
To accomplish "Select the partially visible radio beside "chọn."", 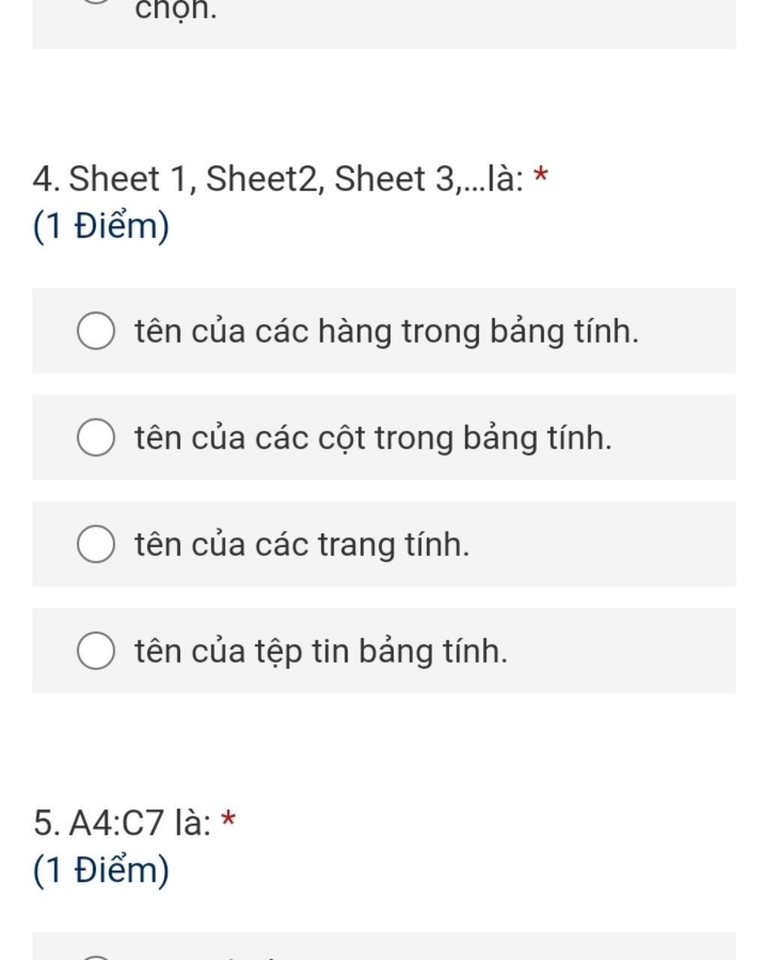I will tap(96, 3).
